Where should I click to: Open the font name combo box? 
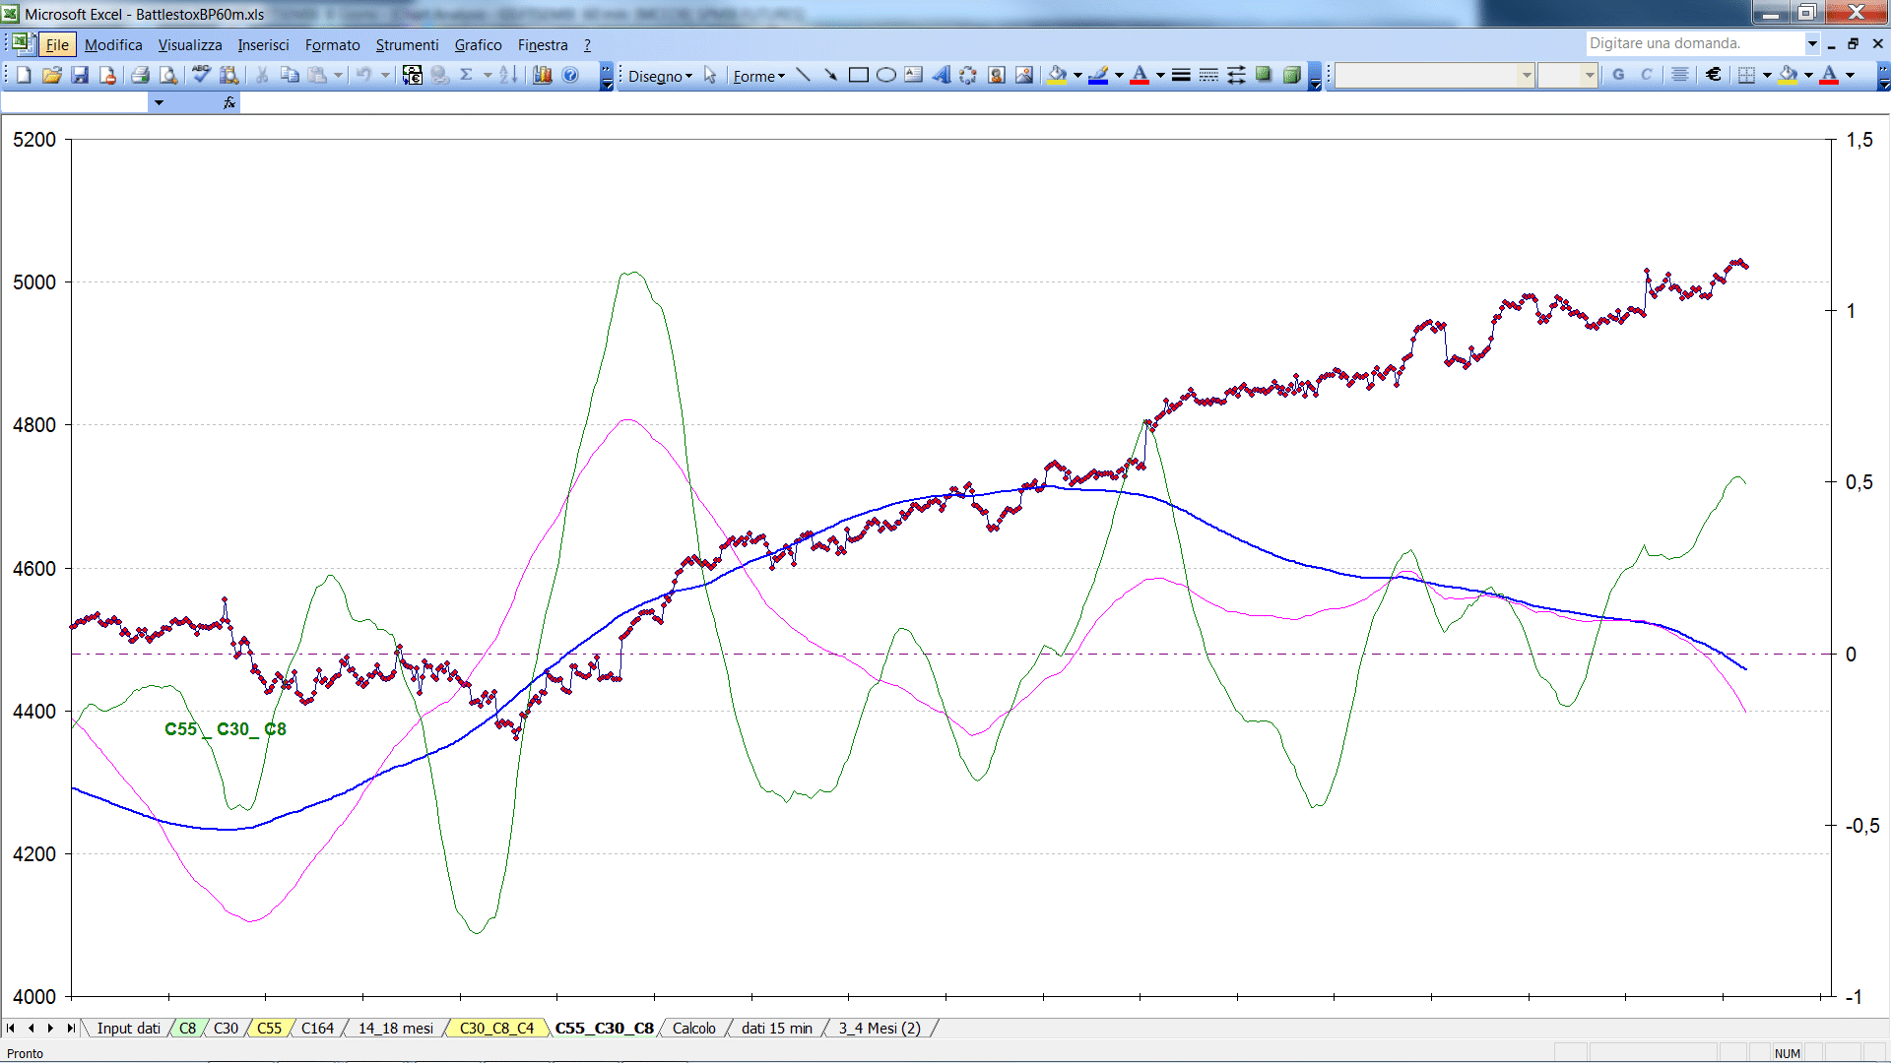coord(1435,75)
